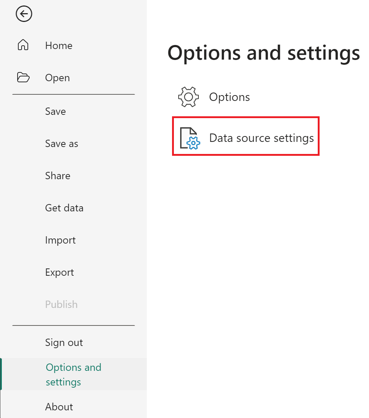Open About from the sidebar
Viewport: 369px width, 418px height.
(x=59, y=406)
